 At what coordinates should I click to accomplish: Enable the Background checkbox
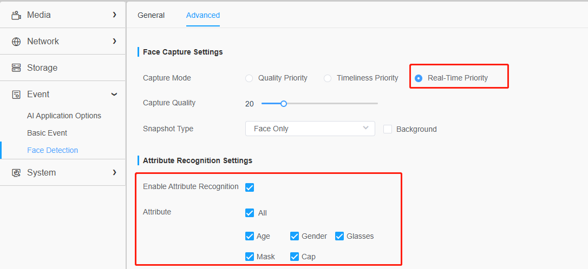388,129
